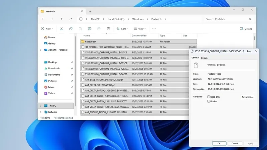
Task: Click the file list vertical scrollbar
Action: pyautogui.click(x=254, y=38)
